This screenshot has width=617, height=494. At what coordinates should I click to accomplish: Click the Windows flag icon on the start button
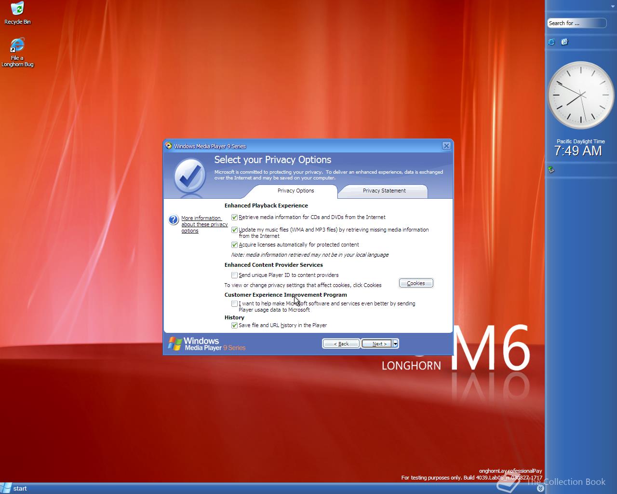point(6,488)
